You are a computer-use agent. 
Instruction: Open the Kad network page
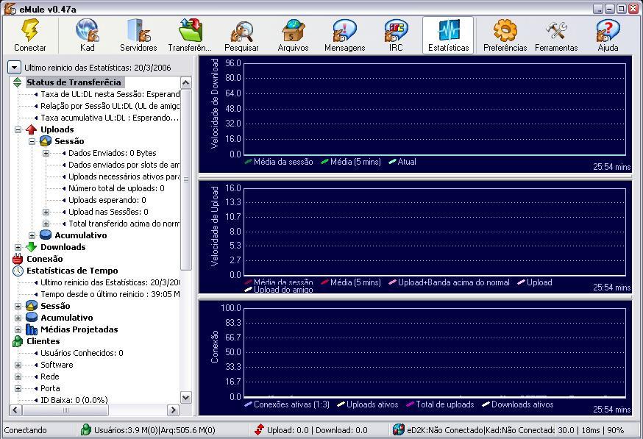click(x=88, y=35)
